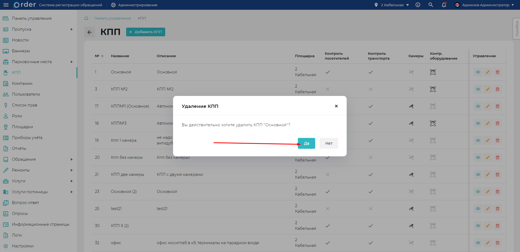
Task: Click the edit pencil icon for test21
Action: pos(487,209)
